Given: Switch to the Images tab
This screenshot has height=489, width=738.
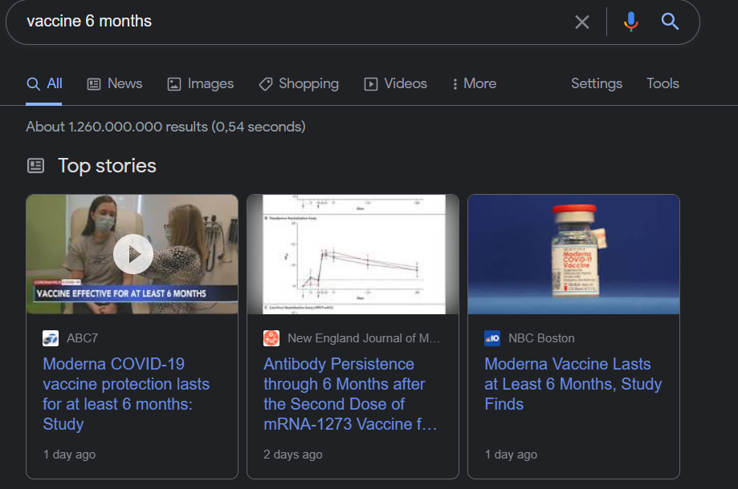Looking at the screenshot, I should point(201,83).
